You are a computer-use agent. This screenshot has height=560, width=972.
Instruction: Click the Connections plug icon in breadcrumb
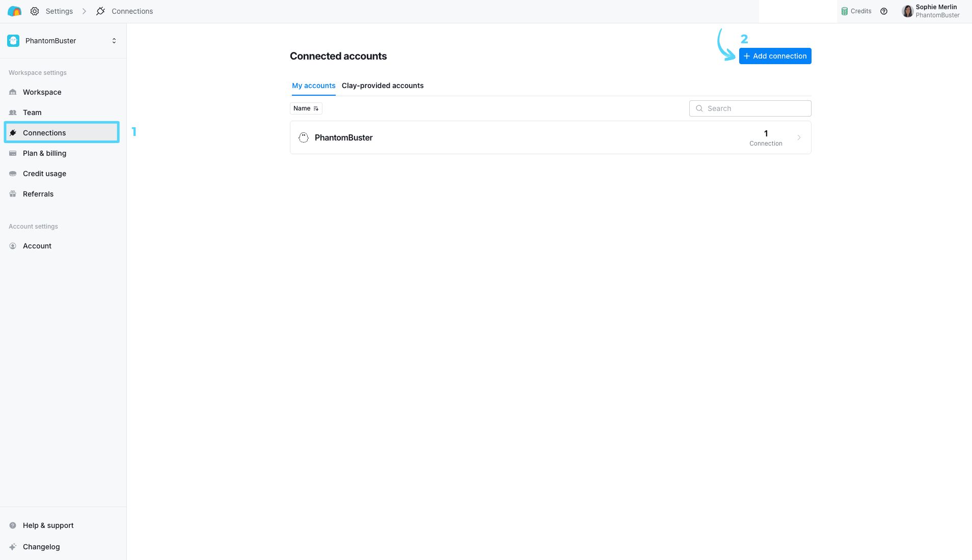coord(101,11)
